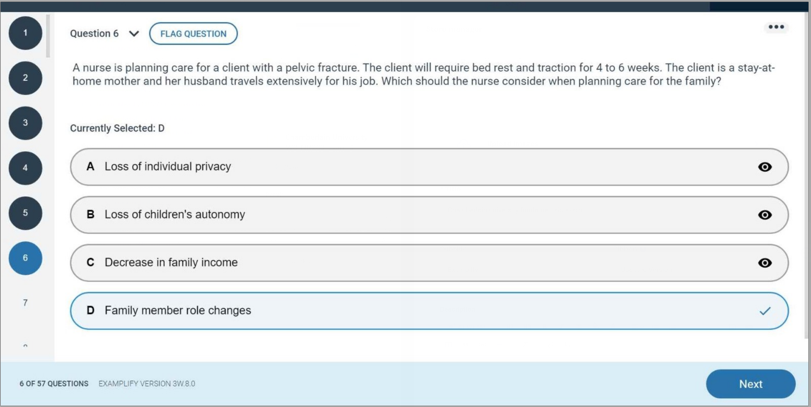Click the Flag Question button
This screenshot has width=811, height=407.
point(193,33)
